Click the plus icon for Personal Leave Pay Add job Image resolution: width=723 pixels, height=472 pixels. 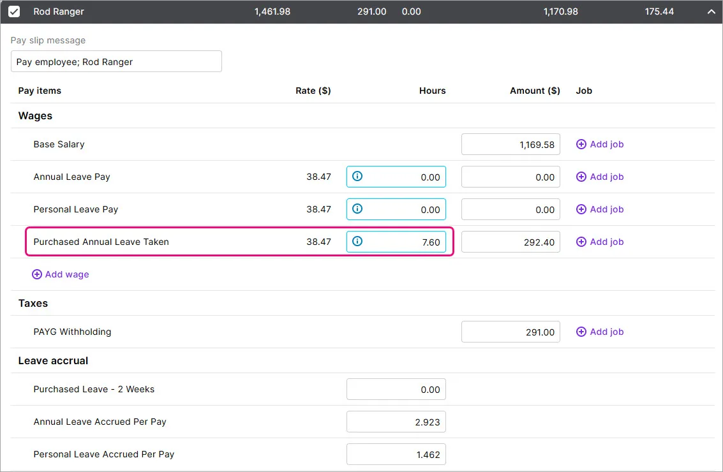[x=581, y=209]
